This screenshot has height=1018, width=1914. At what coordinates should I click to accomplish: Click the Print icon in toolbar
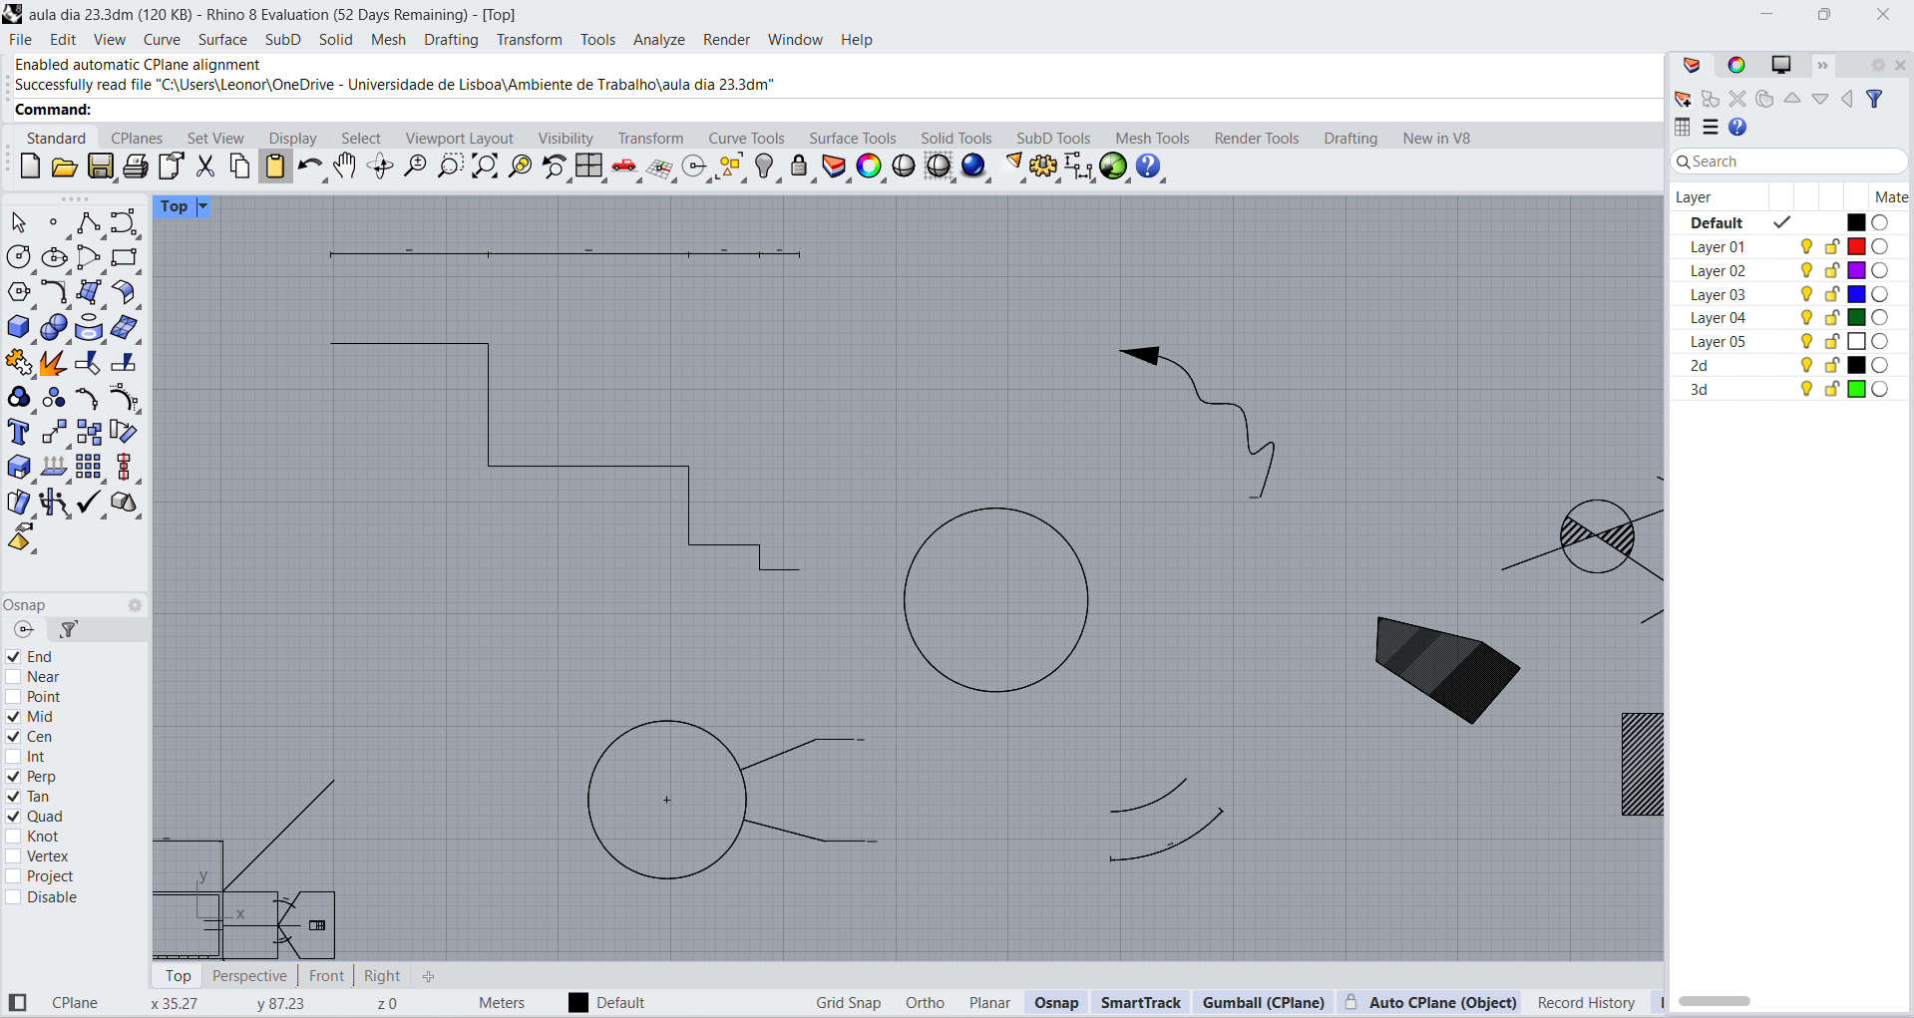136,167
